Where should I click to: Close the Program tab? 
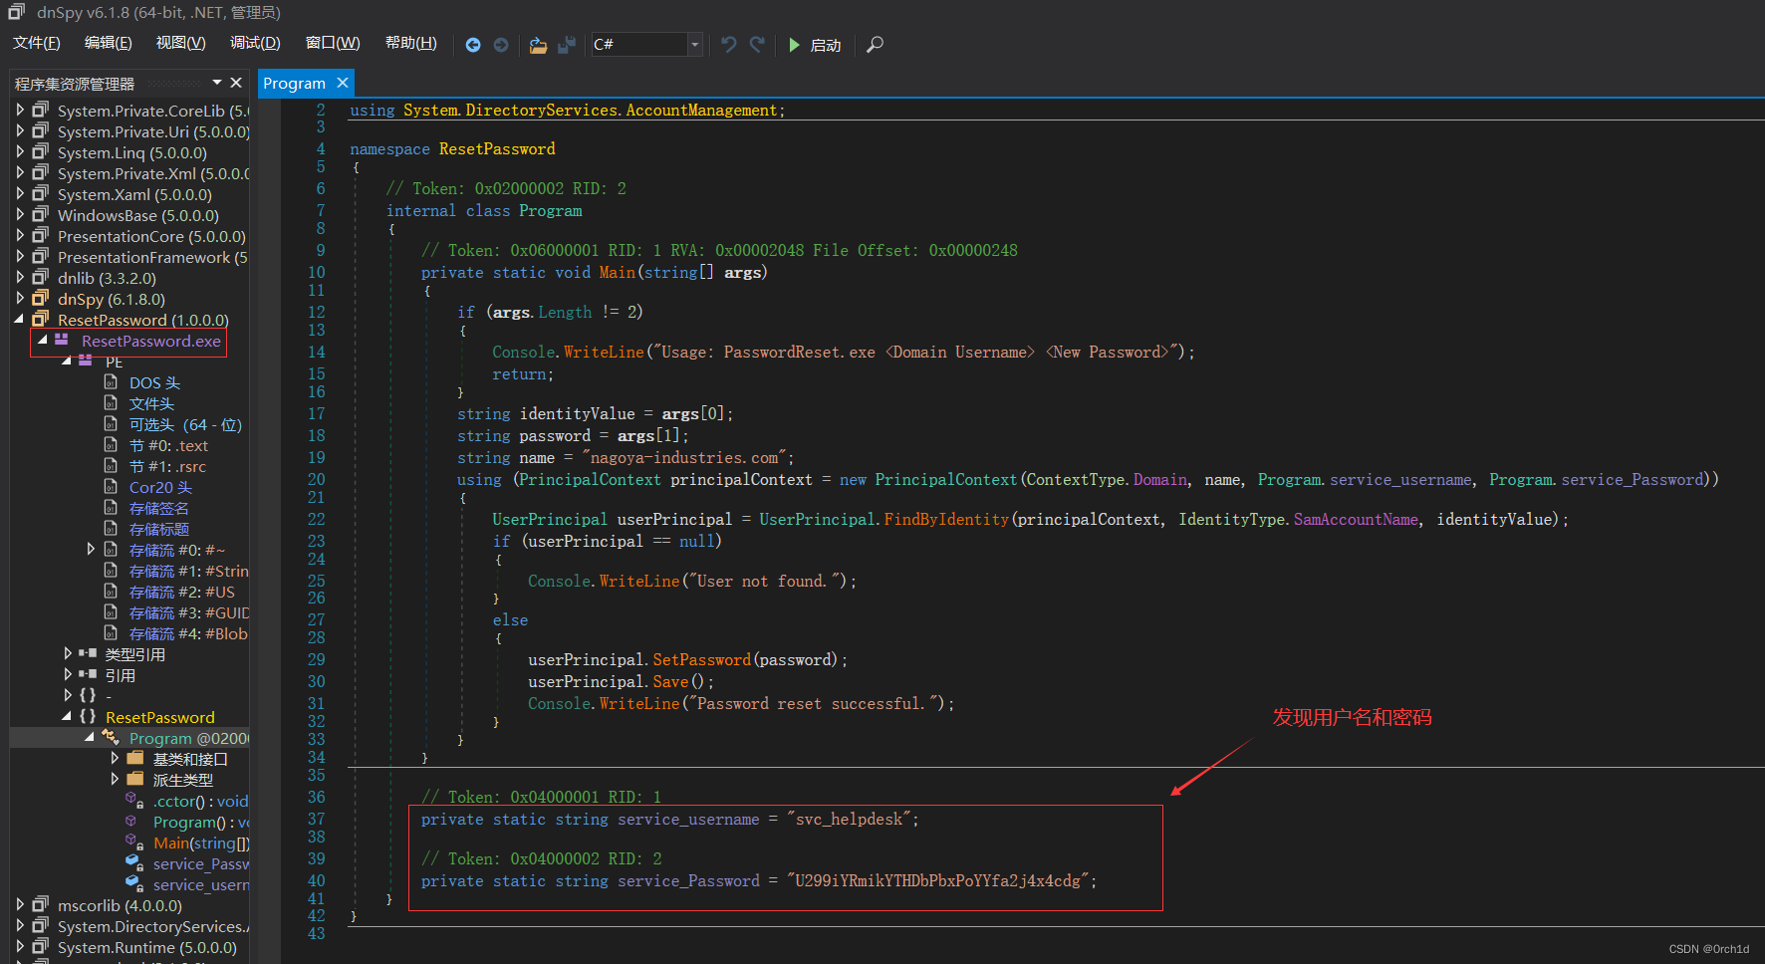point(343,83)
